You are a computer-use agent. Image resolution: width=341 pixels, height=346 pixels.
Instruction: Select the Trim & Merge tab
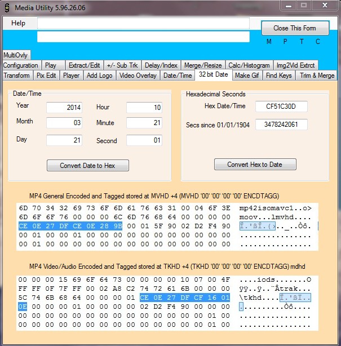[317, 76]
